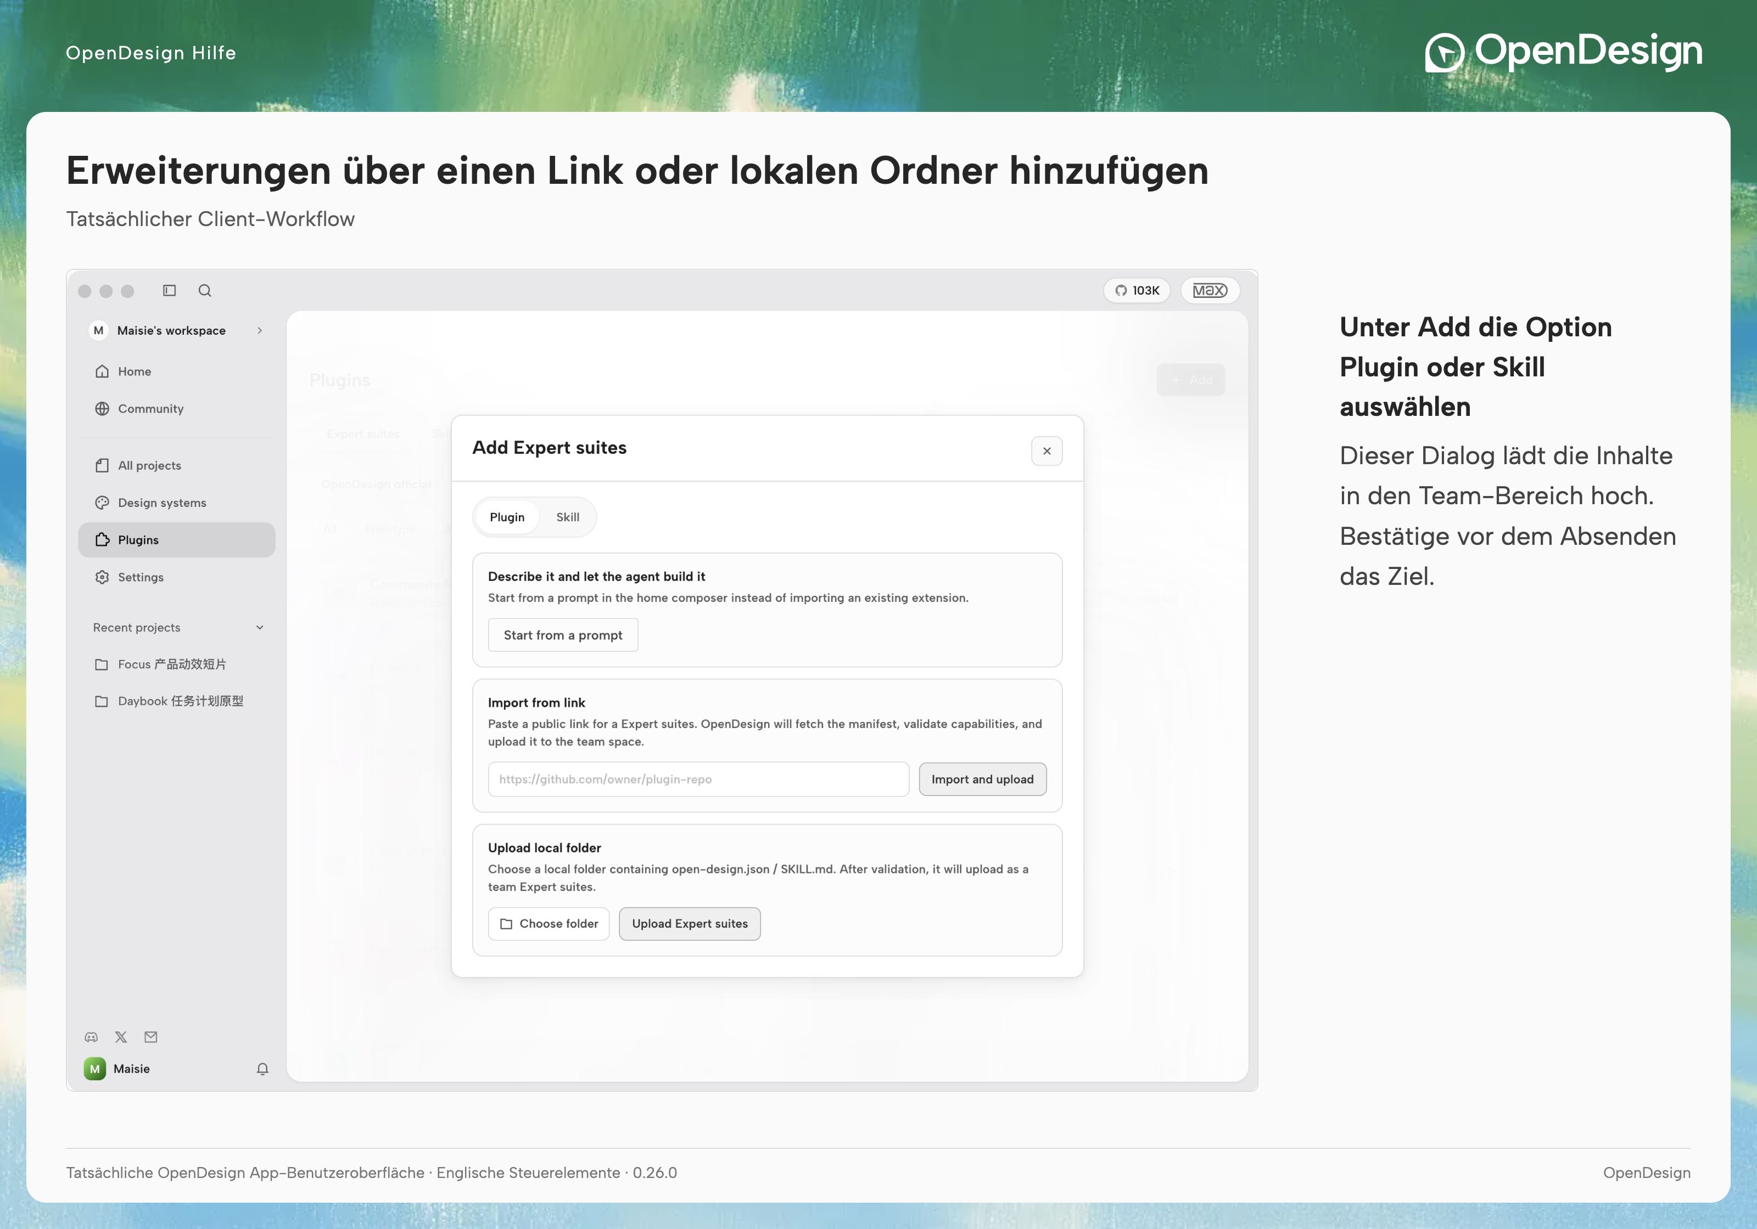Click the 'Upload local folder' heading
The height and width of the screenshot is (1229, 1757).
point(545,848)
